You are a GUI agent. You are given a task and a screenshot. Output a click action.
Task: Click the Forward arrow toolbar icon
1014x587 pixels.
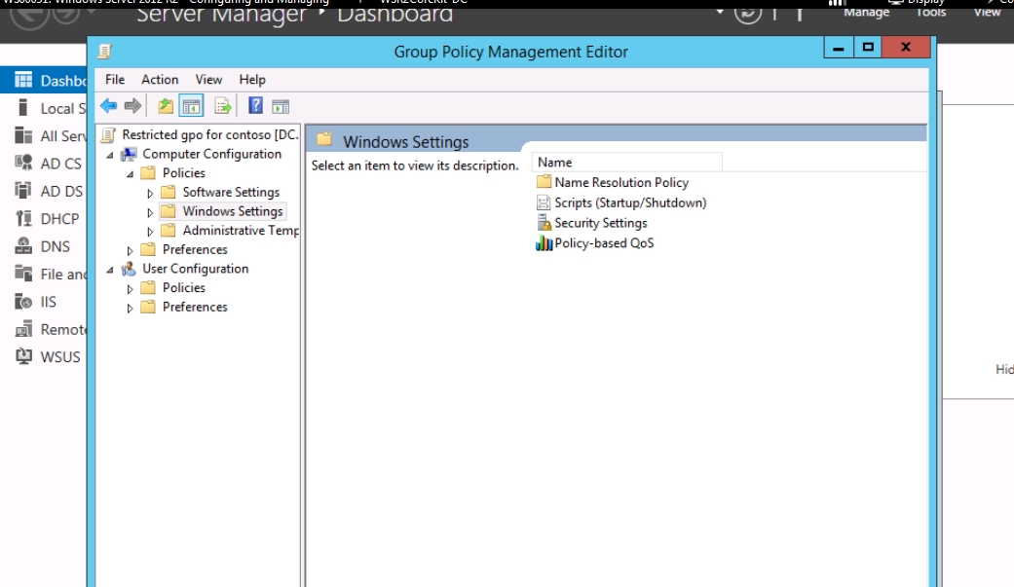click(132, 106)
